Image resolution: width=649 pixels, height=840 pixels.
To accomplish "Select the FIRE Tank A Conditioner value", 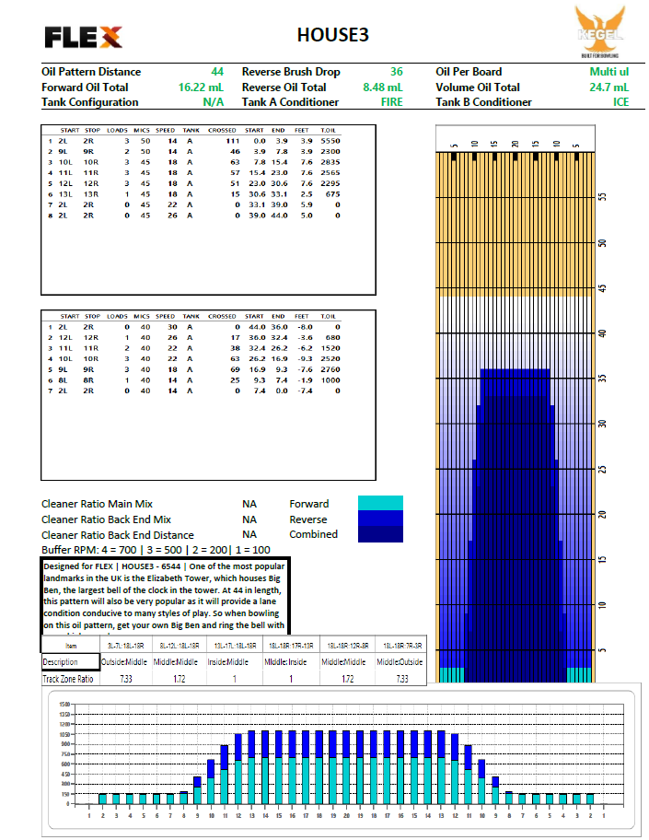I will (391, 102).
